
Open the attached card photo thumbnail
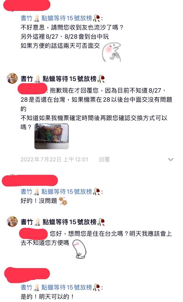pyautogui.click(x=51, y=136)
